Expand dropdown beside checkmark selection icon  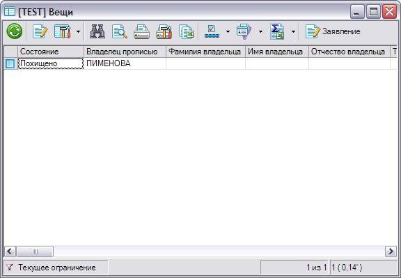(228, 32)
